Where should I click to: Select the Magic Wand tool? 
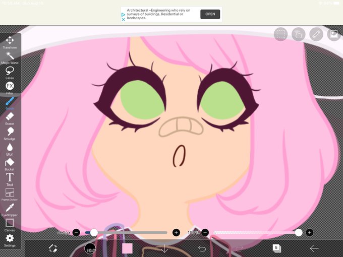tap(10, 58)
